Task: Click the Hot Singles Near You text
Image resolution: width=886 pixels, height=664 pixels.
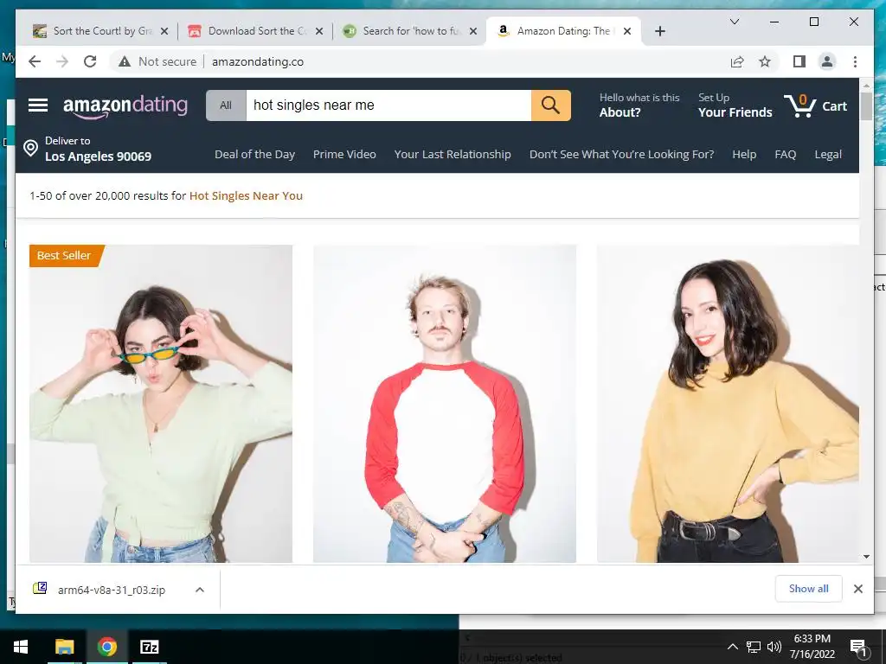Action: pyautogui.click(x=246, y=196)
